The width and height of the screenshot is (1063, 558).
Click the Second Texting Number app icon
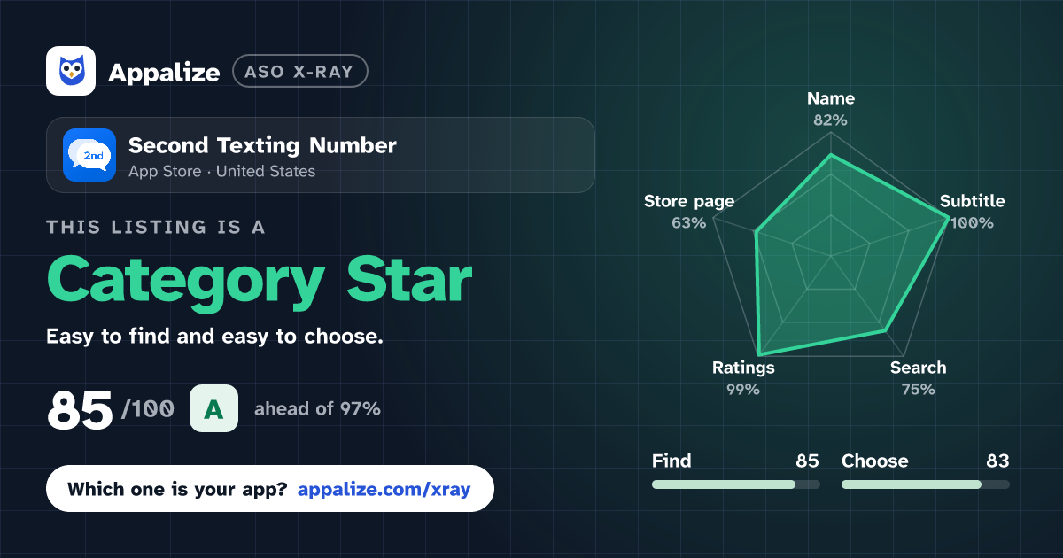pyautogui.click(x=89, y=155)
